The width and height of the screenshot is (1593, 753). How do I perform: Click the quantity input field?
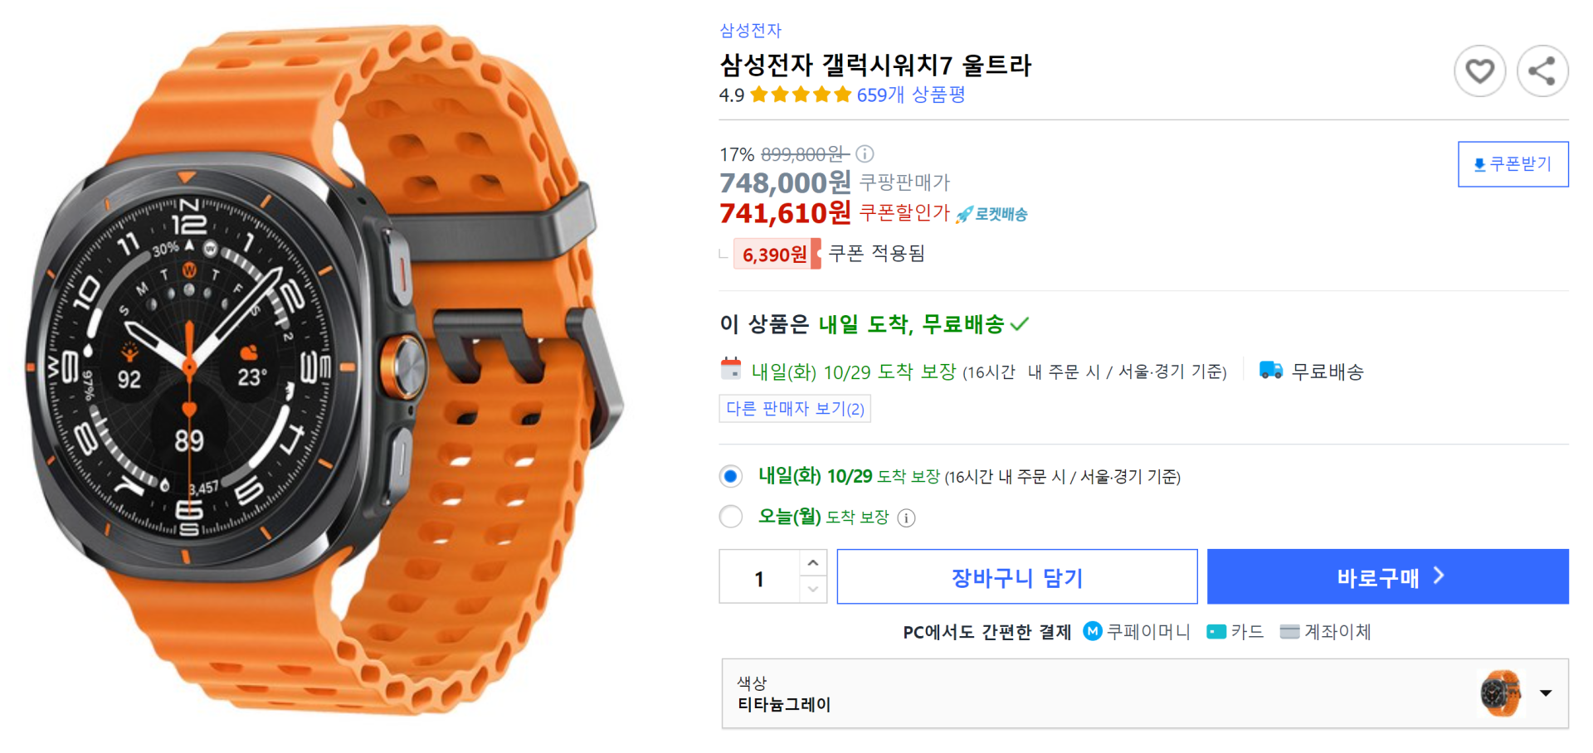tap(759, 577)
